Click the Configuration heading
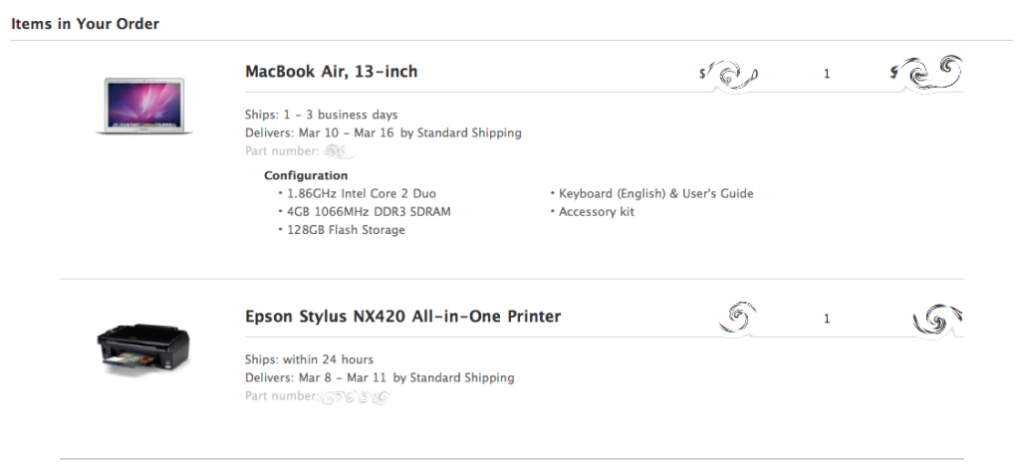 click(x=306, y=175)
